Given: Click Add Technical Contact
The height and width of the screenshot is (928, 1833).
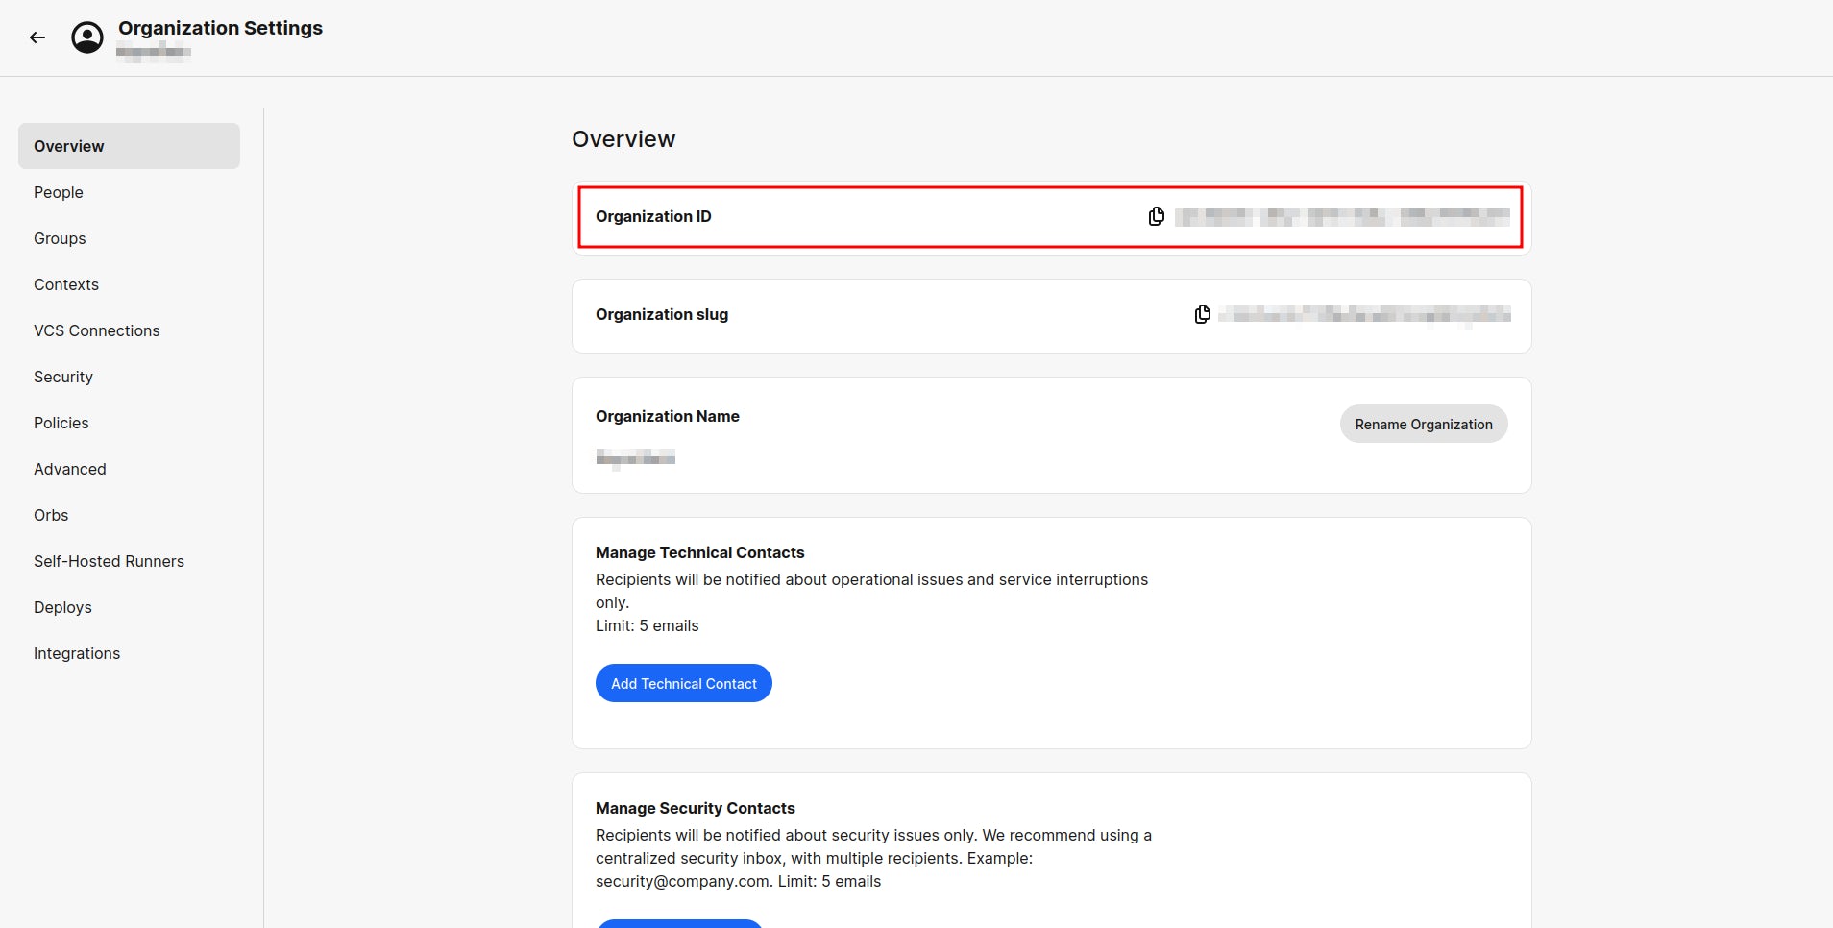Looking at the screenshot, I should click(x=683, y=683).
